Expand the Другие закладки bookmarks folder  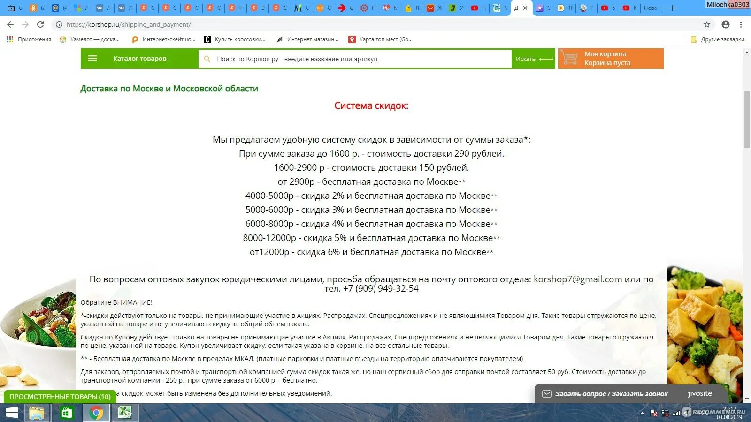717,39
